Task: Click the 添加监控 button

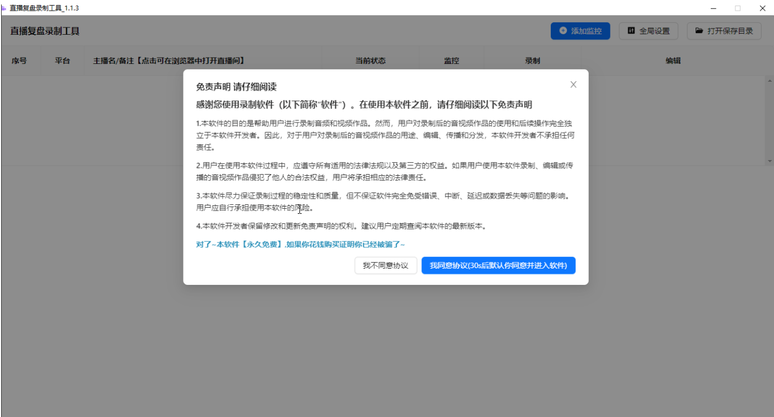Action: 580,31
